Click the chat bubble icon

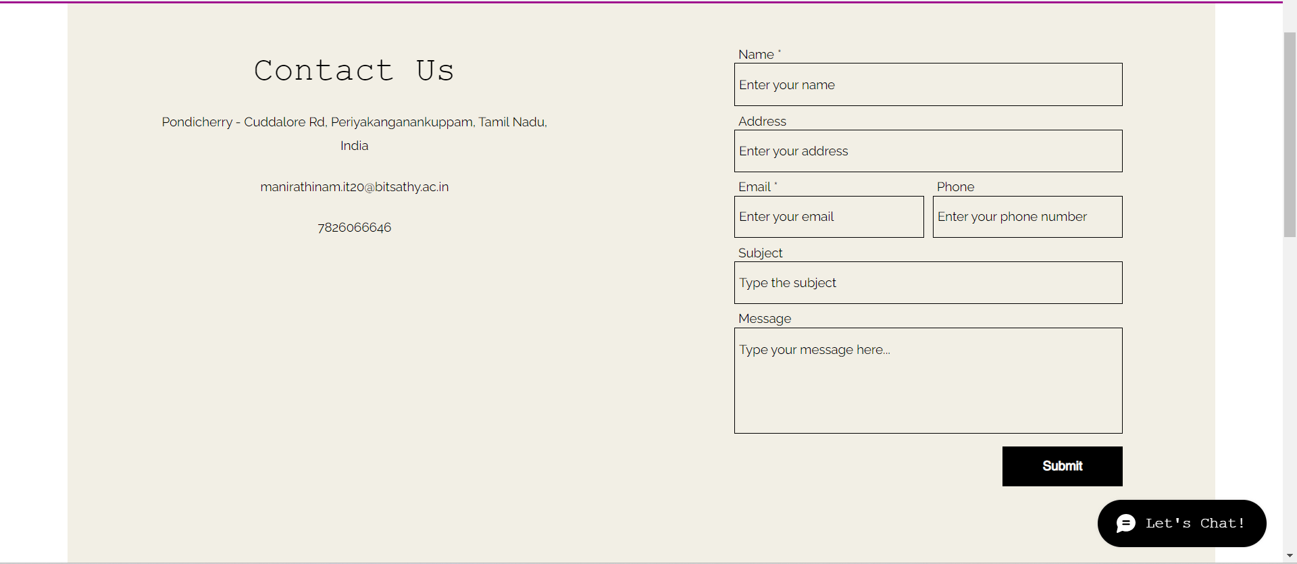(1126, 523)
